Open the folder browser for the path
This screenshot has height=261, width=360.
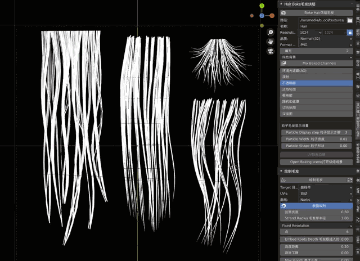click(x=350, y=20)
